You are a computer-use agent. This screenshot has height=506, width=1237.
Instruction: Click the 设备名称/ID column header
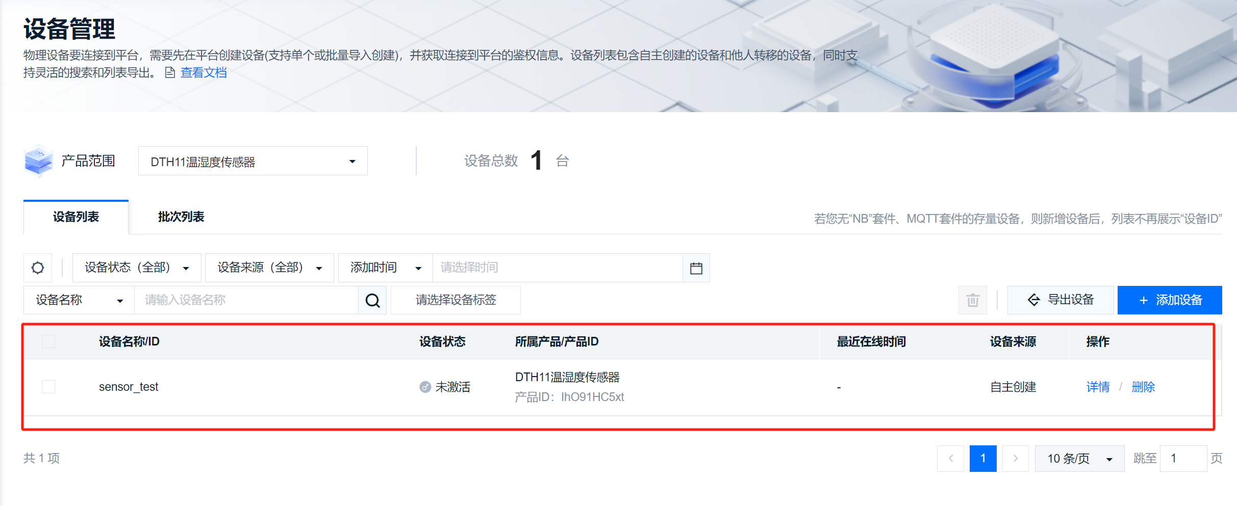[129, 341]
